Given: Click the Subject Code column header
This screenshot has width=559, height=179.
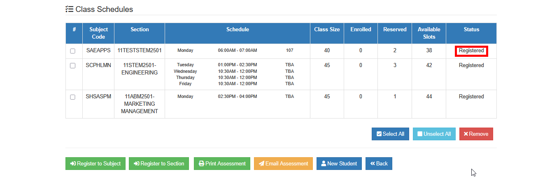Looking at the screenshot, I should pyautogui.click(x=98, y=33).
